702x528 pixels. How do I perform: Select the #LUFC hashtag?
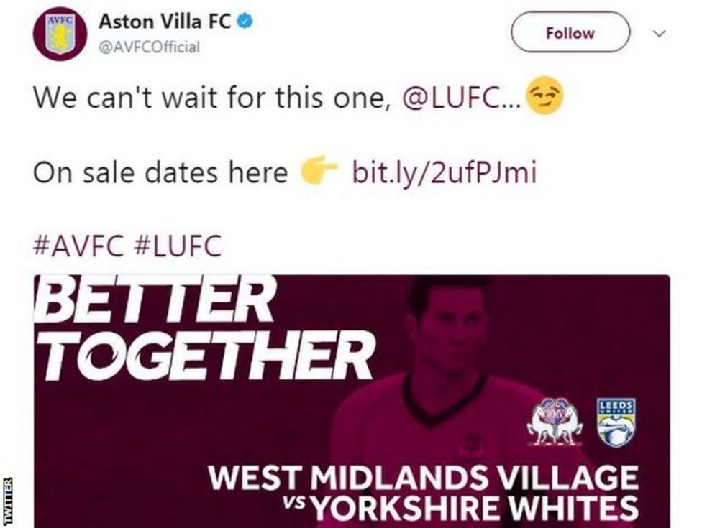[x=178, y=246]
